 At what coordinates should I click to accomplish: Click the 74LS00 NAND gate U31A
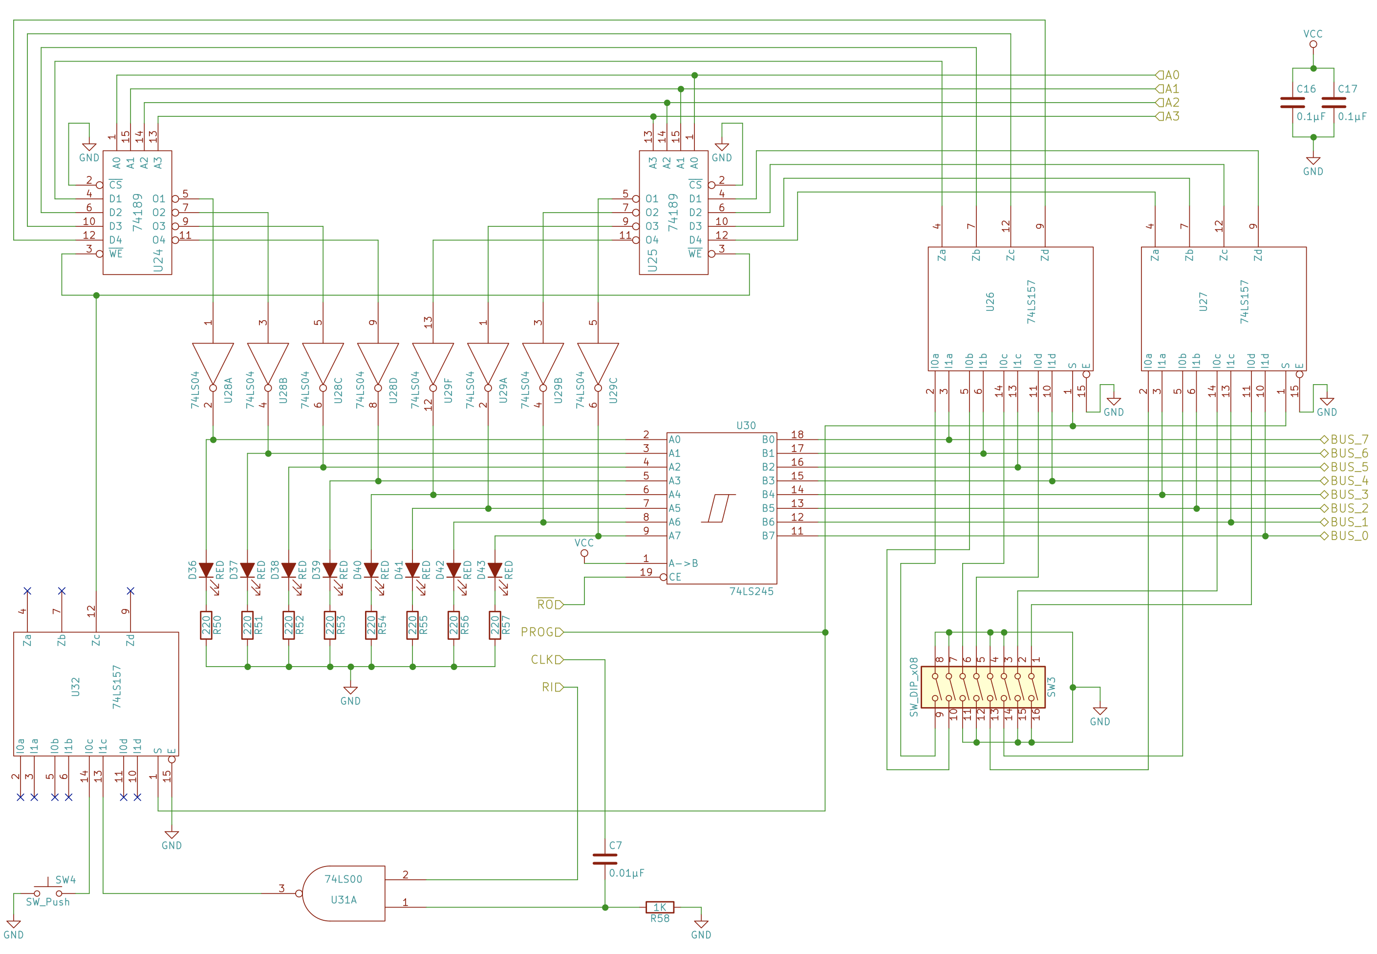(344, 893)
